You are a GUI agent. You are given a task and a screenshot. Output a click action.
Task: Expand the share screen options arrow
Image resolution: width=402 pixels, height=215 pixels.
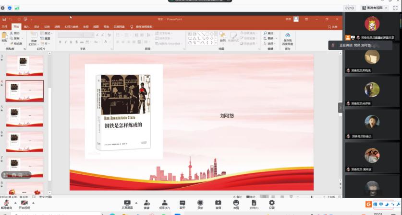136,202
